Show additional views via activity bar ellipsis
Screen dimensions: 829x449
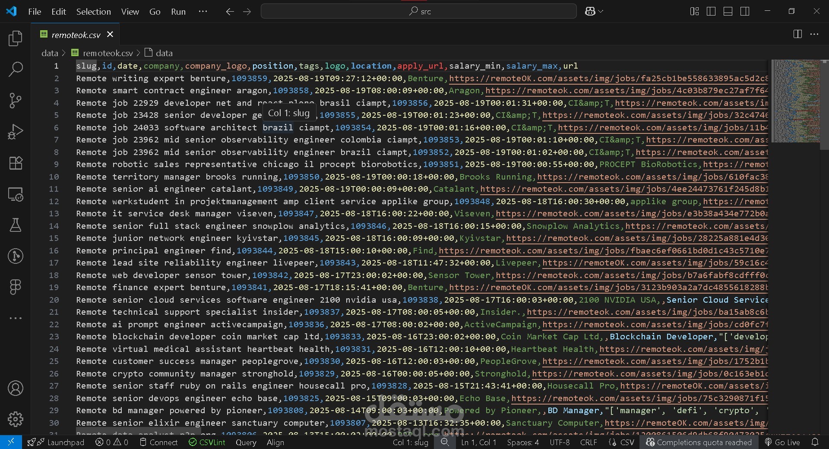(16, 318)
